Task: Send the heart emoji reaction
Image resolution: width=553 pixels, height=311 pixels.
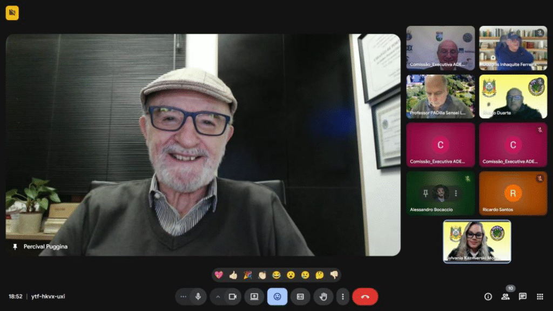Action: [219, 275]
